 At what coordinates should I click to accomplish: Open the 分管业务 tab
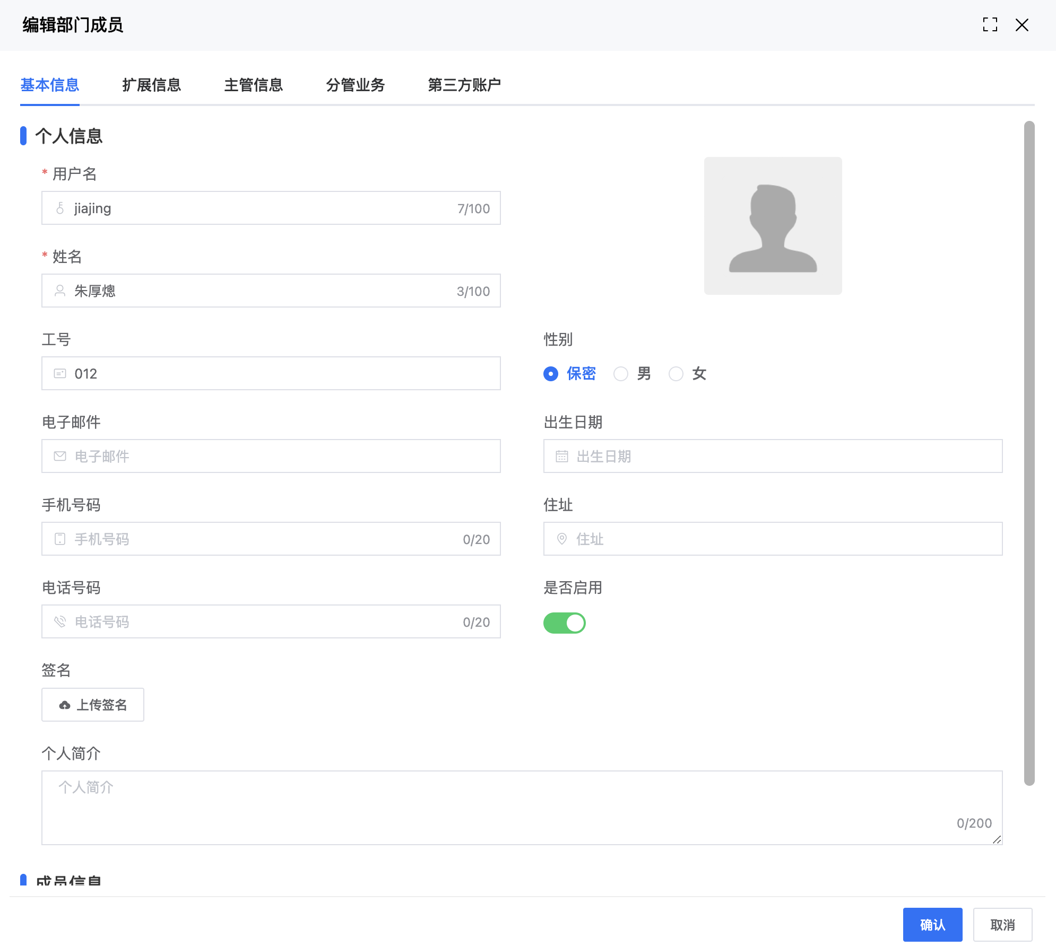click(x=356, y=85)
